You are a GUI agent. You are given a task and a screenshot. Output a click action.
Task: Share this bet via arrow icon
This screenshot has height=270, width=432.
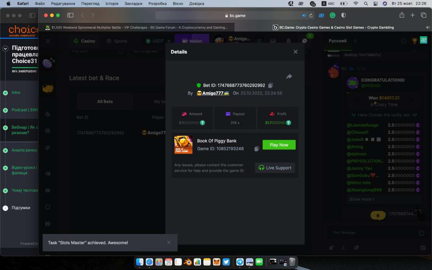click(x=289, y=76)
